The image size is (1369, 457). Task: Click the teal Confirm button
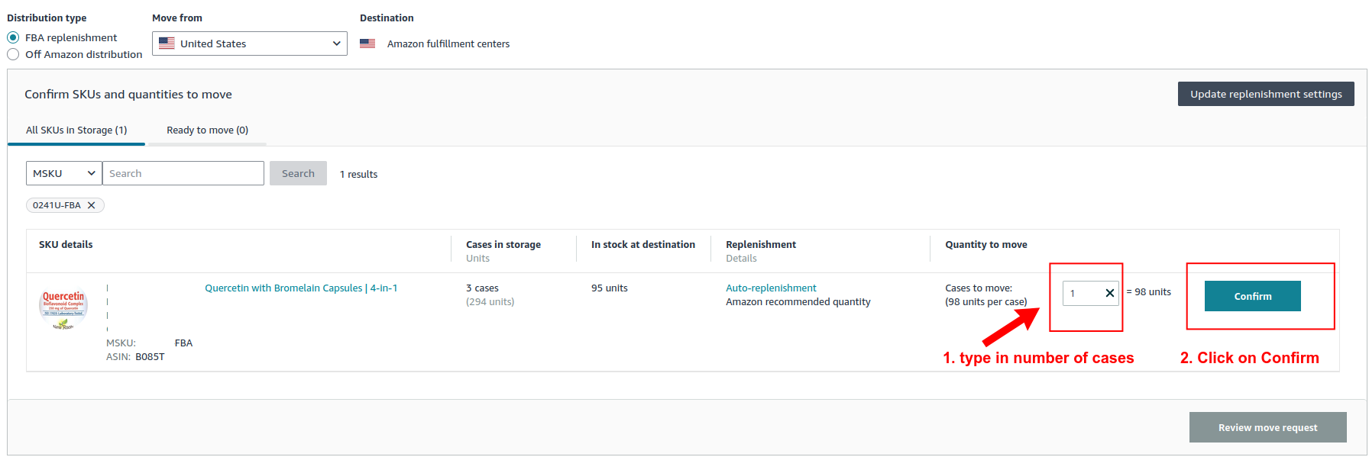coord(1252,296)
